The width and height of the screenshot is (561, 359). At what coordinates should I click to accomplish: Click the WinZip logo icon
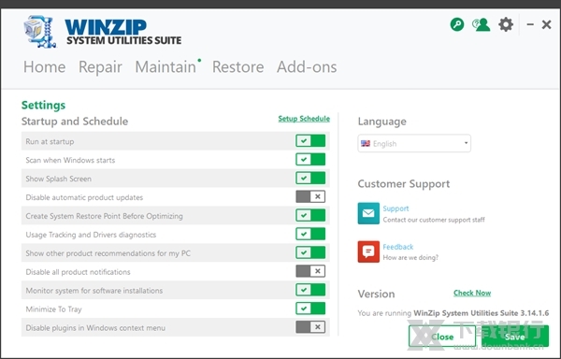[x=39, y=32]
